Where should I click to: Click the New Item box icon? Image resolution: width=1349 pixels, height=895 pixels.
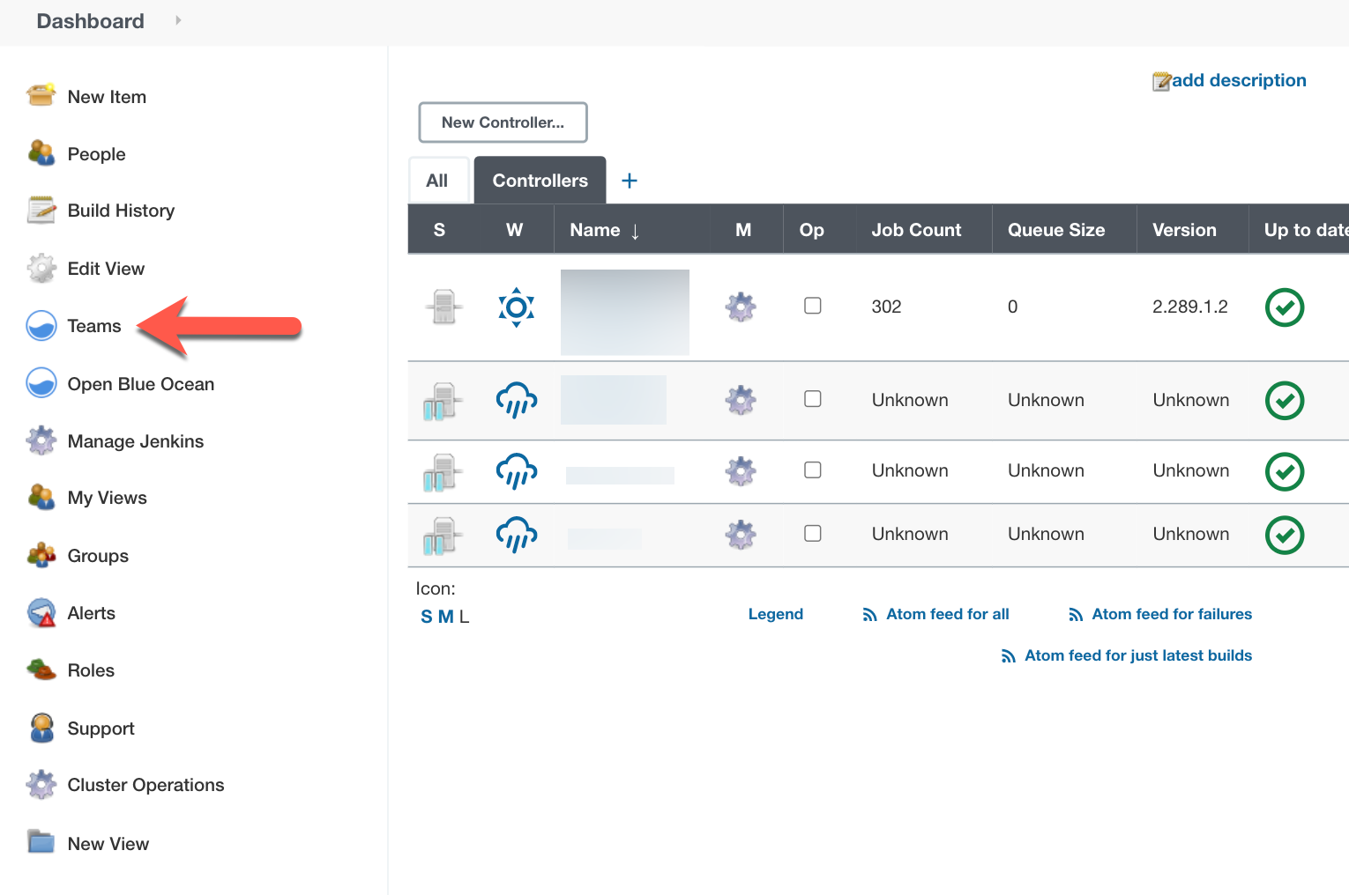click(41, 95)
